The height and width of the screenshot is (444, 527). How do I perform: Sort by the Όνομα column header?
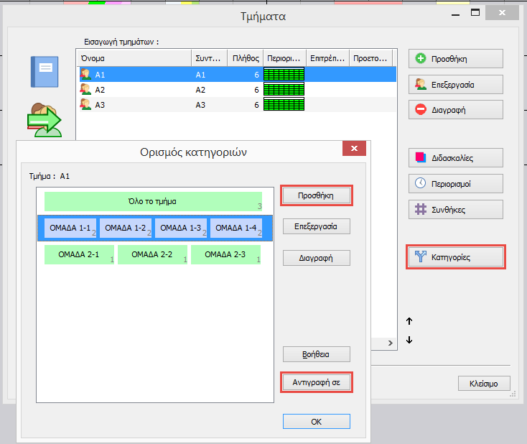click(x=133, y=57)
